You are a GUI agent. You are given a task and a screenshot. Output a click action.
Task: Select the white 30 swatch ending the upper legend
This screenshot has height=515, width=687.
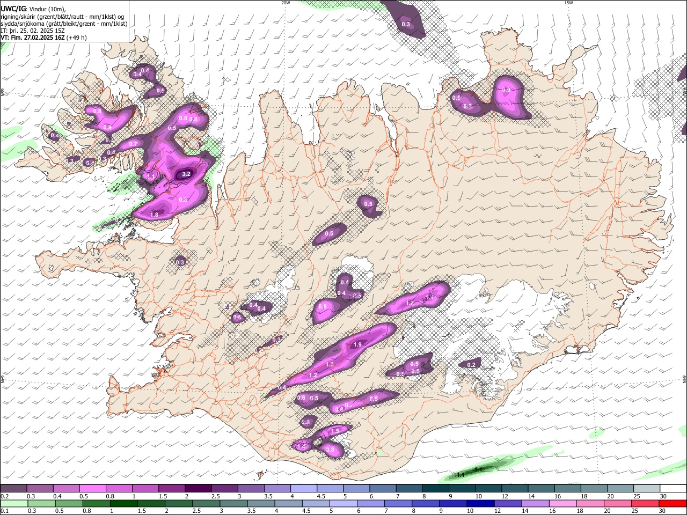[x=673, y=489]
